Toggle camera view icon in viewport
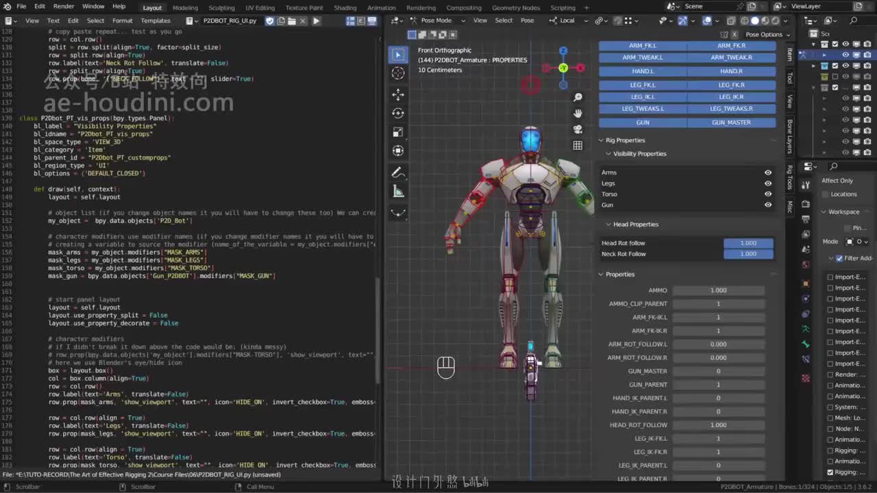Viewport: 877px width, 493px height. click(x=578, y=129)
